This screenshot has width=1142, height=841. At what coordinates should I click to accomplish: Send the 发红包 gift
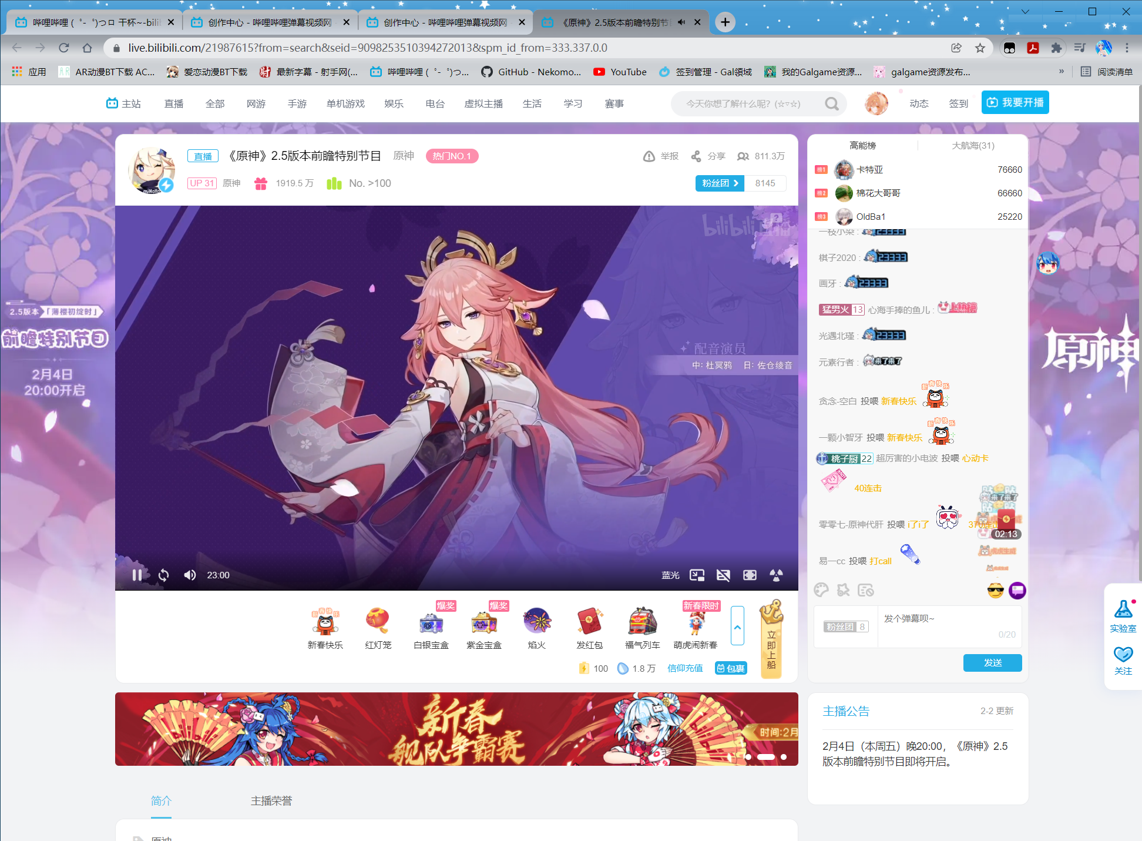(590, 628)
